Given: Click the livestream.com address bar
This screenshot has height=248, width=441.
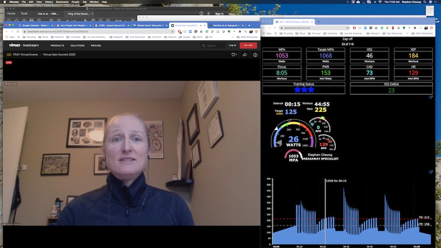Looking at the screenshot, I should tap(99, 31).
